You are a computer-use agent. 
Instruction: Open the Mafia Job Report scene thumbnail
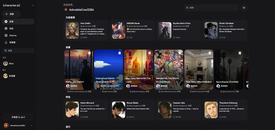[x=78, y=70]
